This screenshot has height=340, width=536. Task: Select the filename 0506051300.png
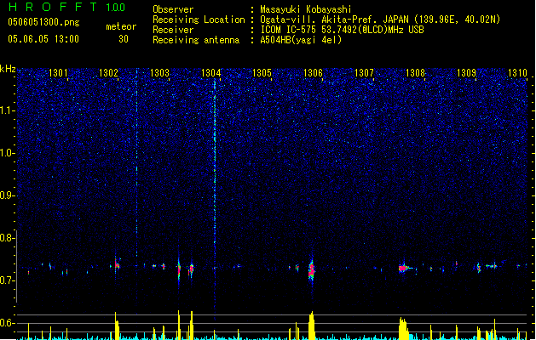click(x=43, y=22)
